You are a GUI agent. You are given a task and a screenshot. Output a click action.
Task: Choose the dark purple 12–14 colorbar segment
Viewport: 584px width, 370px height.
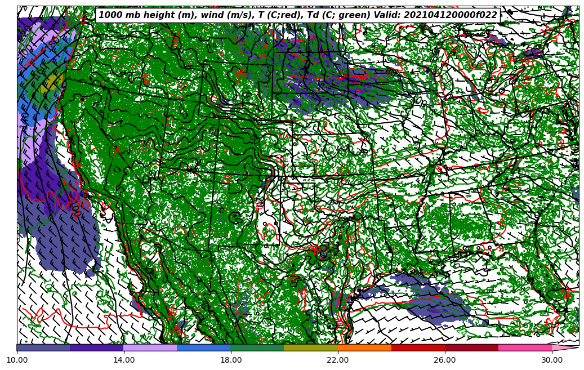click(97, 348)
